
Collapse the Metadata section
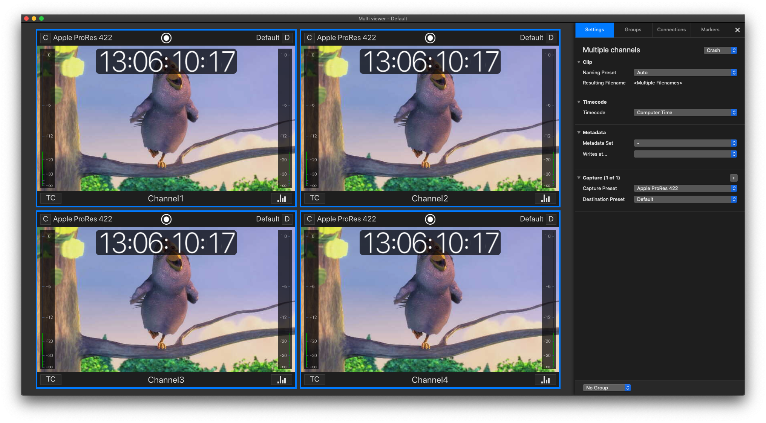point(579,133)
